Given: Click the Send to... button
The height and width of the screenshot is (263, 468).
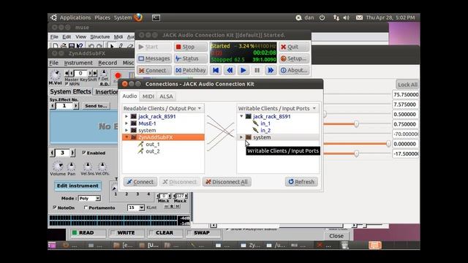Looking at the screenshot, I should pyautogui.click(x=96, y=106).
